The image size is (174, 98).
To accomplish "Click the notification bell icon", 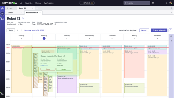I will coord(166,3).
